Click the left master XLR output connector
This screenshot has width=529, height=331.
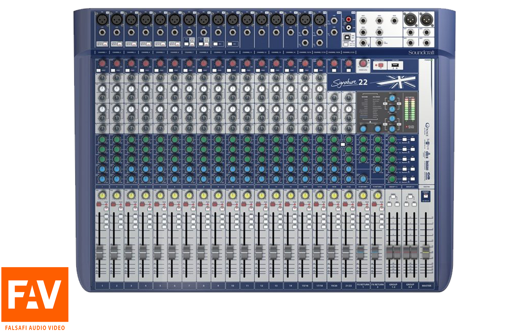pos(410,20)
